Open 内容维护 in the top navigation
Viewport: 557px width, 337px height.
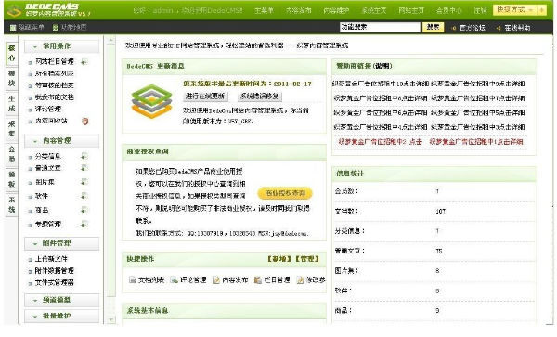point(336,10)
